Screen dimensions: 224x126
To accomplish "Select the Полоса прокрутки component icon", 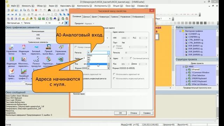I will click(x=36, y=59).
